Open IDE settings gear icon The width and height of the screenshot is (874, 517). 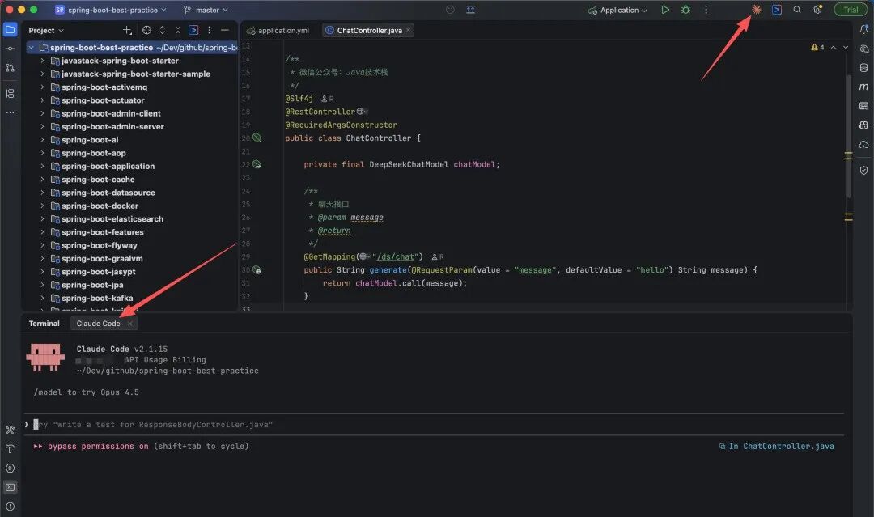point(817,10)
